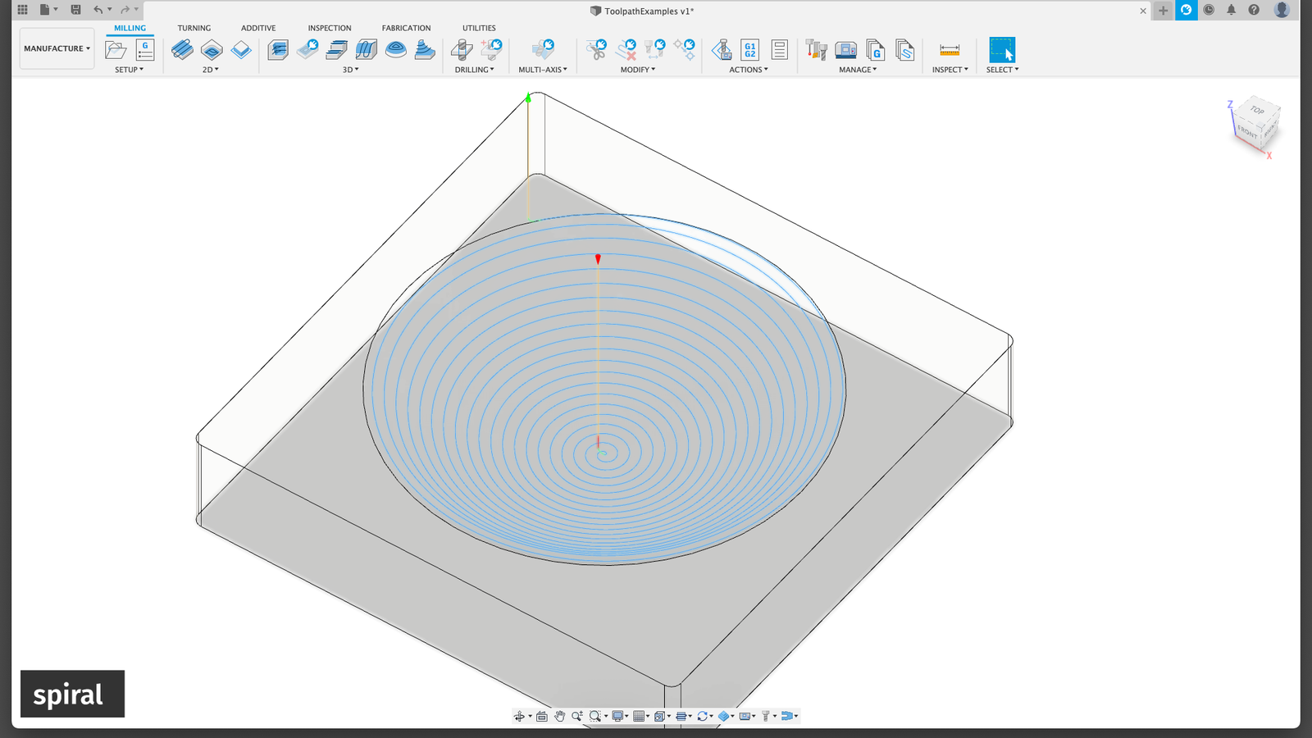Open the File menu icon
Image resolution: width=1312 pixels, height=738 pixels.
(x=45, y=10)
